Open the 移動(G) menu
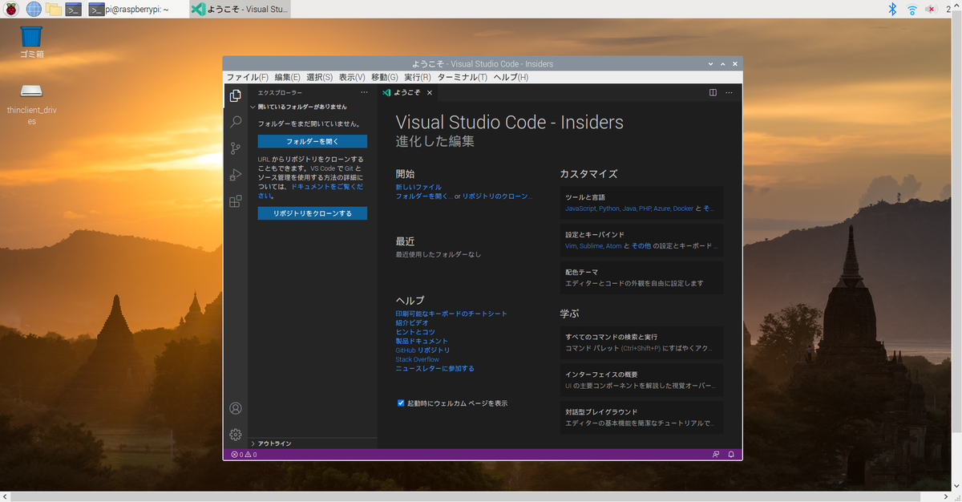 pyautogui.click(x=384, y=77)
